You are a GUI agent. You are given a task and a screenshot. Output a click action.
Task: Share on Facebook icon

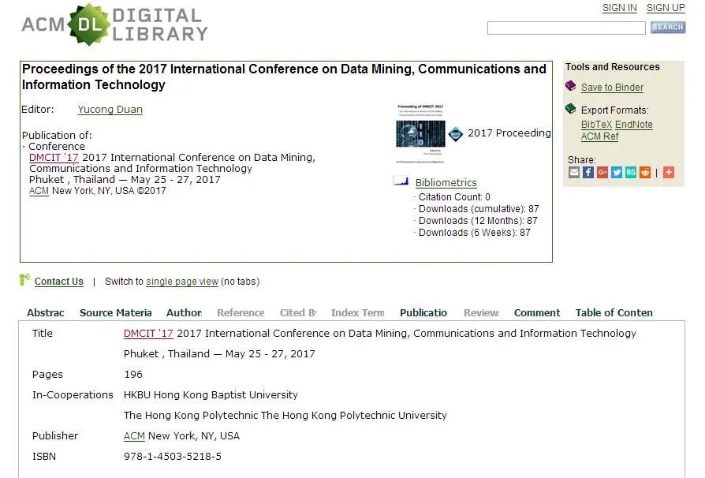pyautogui.click(x=588, y=172)
